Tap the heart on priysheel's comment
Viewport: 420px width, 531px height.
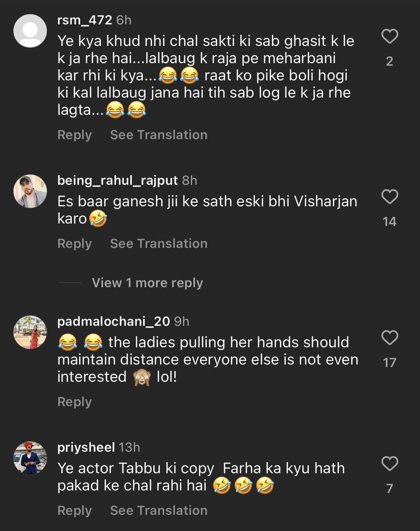point(389,464)
